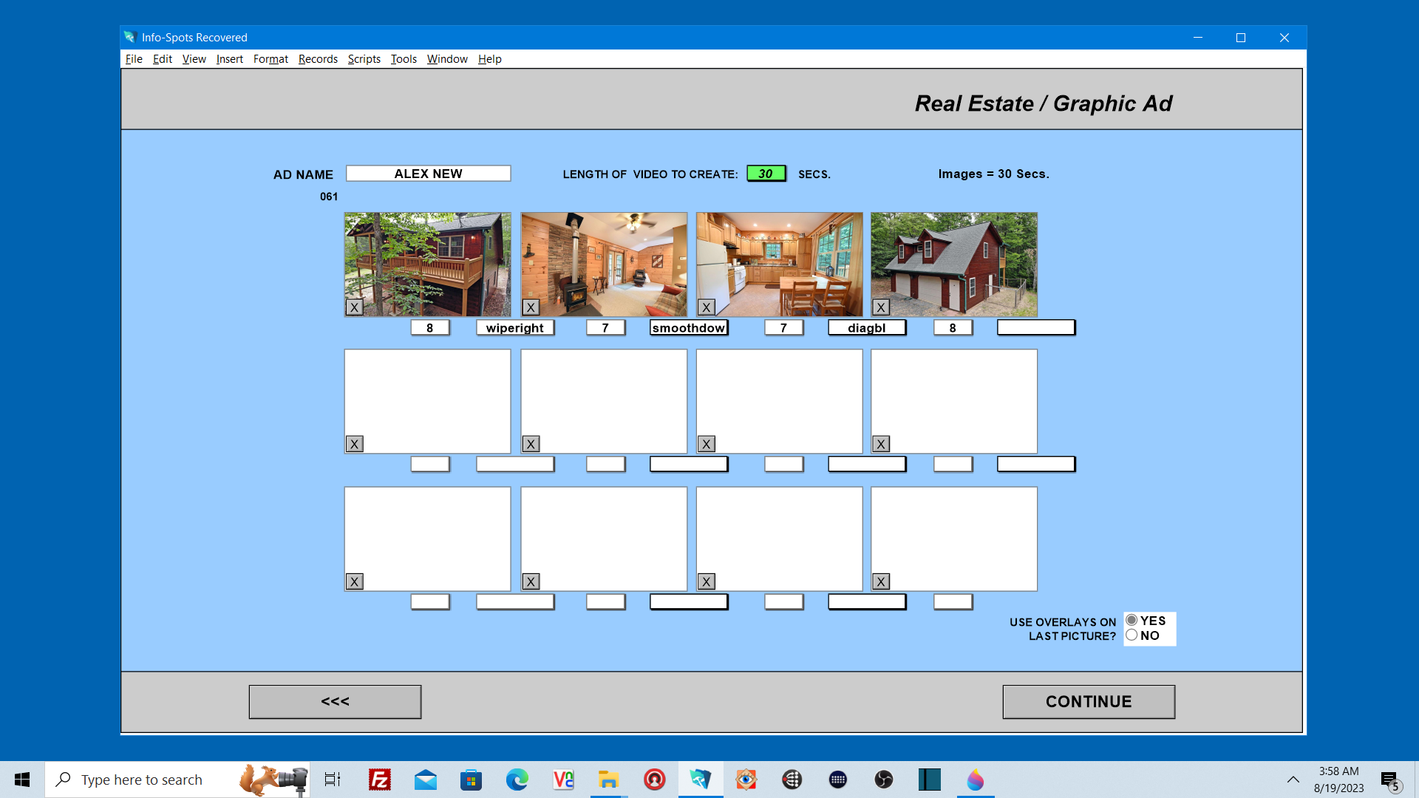Screen dimensions: 1419x798
Task: Open the Format menu
Action: tap(270, 59)
